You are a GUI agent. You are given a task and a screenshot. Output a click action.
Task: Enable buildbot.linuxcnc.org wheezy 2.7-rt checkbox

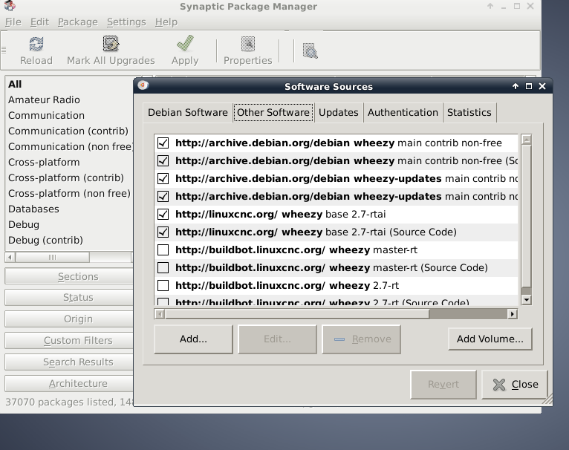(x=163, y=285)
